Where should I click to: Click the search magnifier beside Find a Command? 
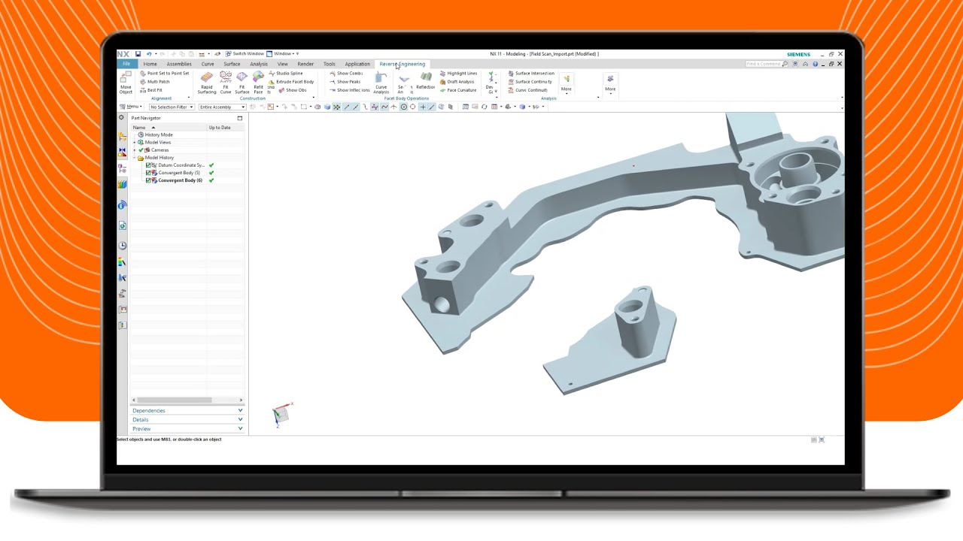click(x=785, y=64)
